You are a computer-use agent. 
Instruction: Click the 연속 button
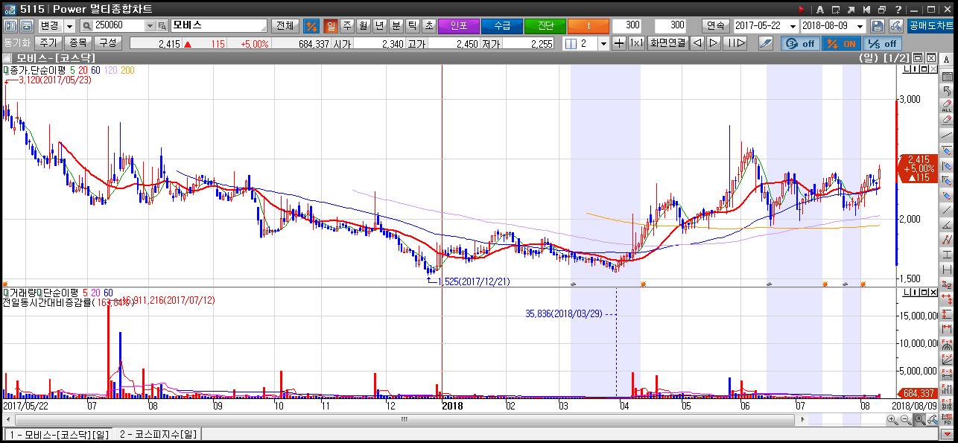(x=716, y=25)
